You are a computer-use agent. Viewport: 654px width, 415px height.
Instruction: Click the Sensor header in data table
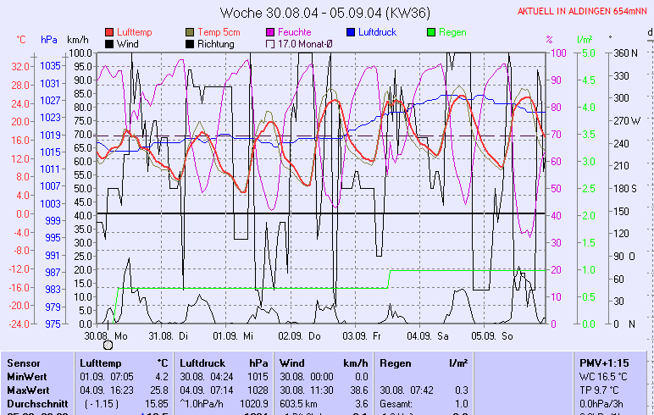[x=22, y=362]
